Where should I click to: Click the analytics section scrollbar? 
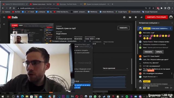(132, 71)
